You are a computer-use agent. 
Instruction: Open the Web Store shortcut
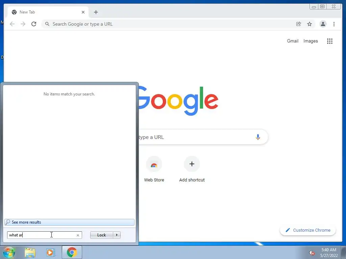[154, 169]
